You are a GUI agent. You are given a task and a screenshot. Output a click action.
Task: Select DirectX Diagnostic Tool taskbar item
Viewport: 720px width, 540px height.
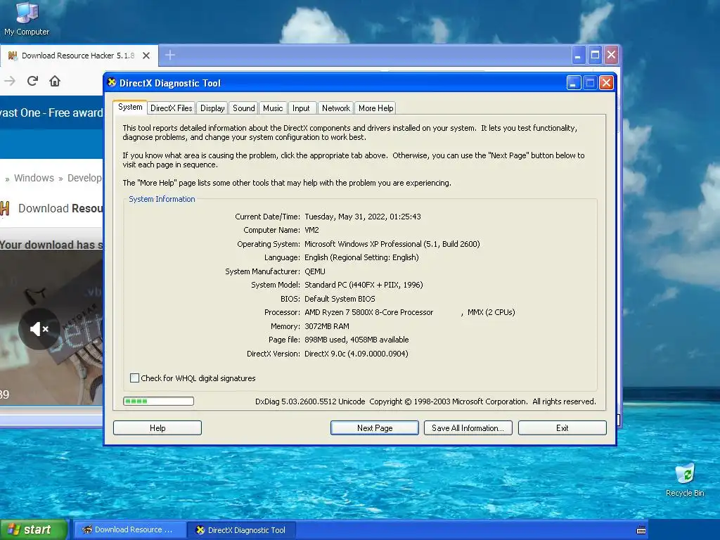[242, 530]
